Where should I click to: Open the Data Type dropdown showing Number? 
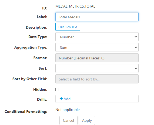point(97,37)
